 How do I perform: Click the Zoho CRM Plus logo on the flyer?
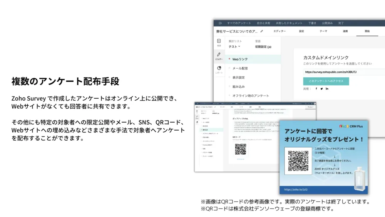(351, 126)
